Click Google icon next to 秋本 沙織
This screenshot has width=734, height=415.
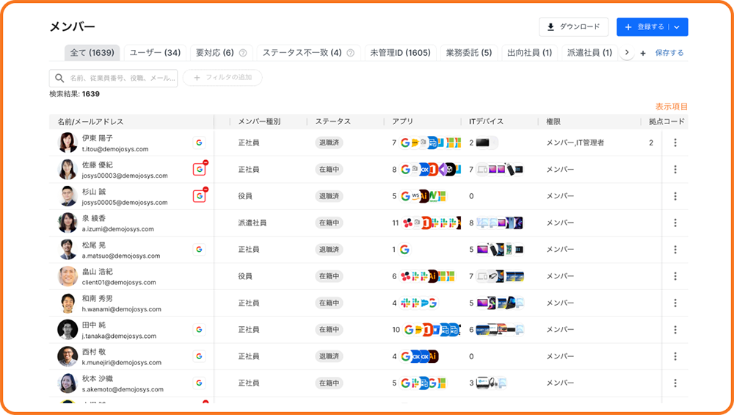199,383
